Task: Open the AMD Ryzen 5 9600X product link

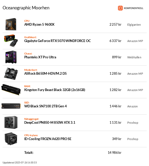Action: (39, 24)
